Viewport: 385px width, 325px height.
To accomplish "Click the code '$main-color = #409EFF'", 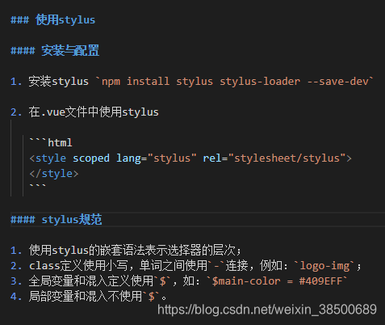I will pyautogui.click(x=277, y=281).
